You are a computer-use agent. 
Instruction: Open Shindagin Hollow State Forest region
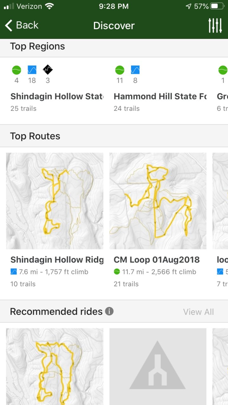coord(57,96)
